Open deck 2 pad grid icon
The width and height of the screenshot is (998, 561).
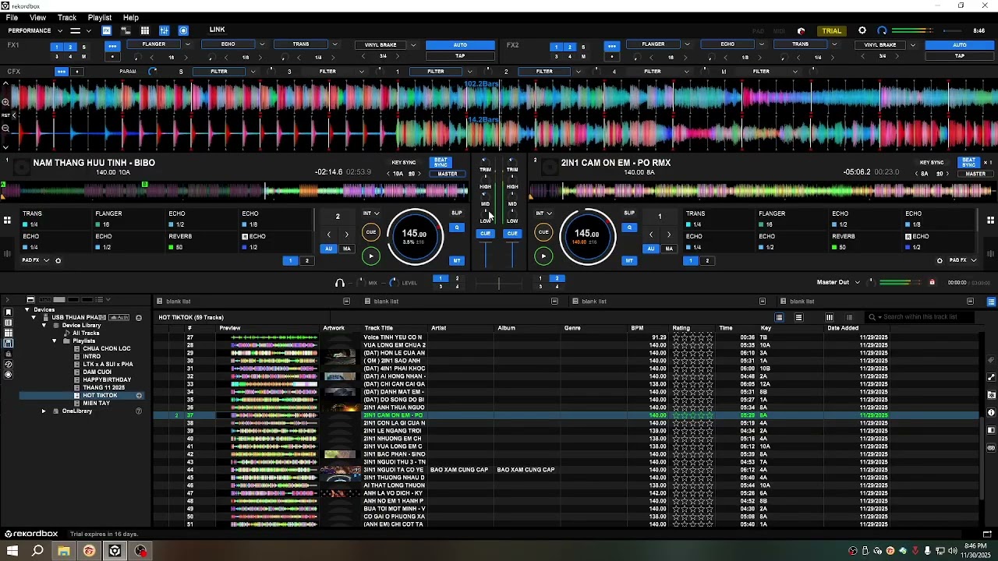990,221
